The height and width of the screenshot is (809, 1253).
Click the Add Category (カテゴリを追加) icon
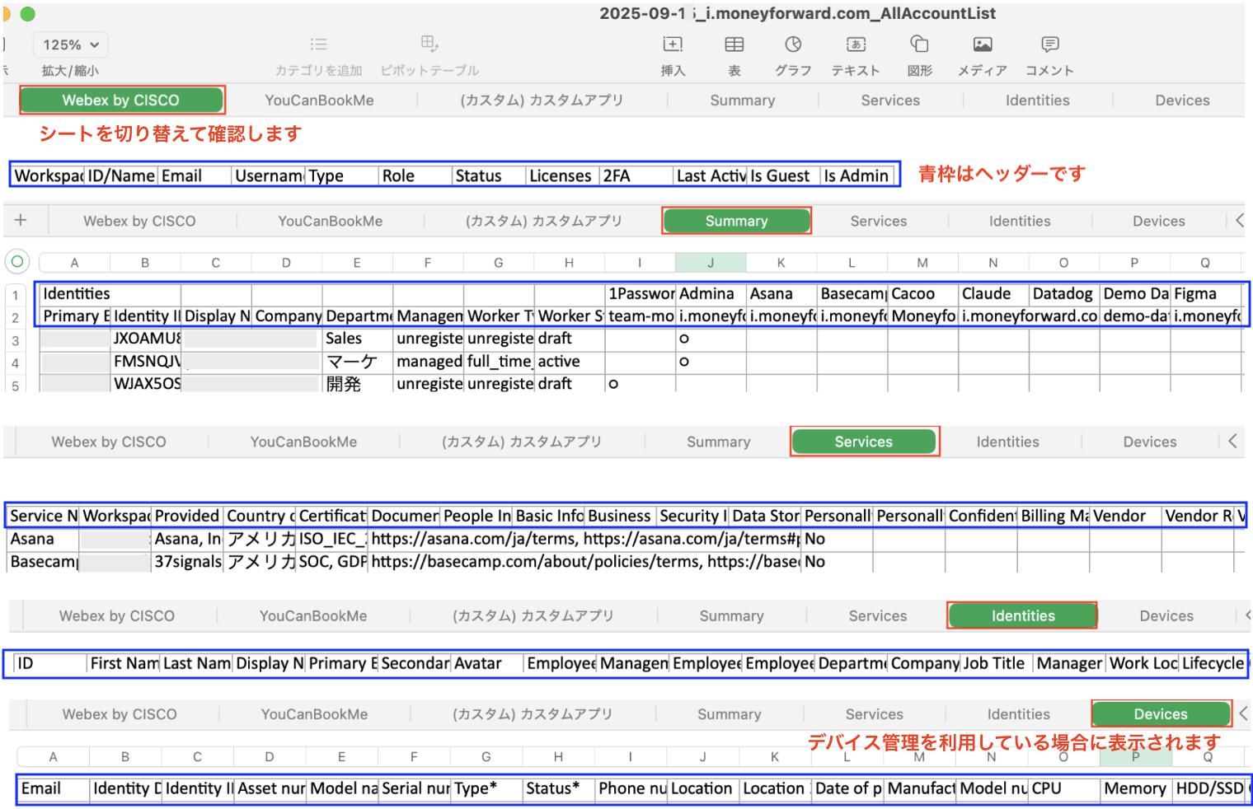[319, 45]
